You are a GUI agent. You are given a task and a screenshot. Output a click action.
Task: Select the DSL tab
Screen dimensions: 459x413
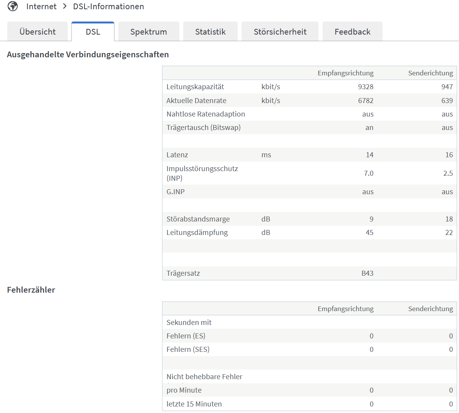click(x=93, y=32)
